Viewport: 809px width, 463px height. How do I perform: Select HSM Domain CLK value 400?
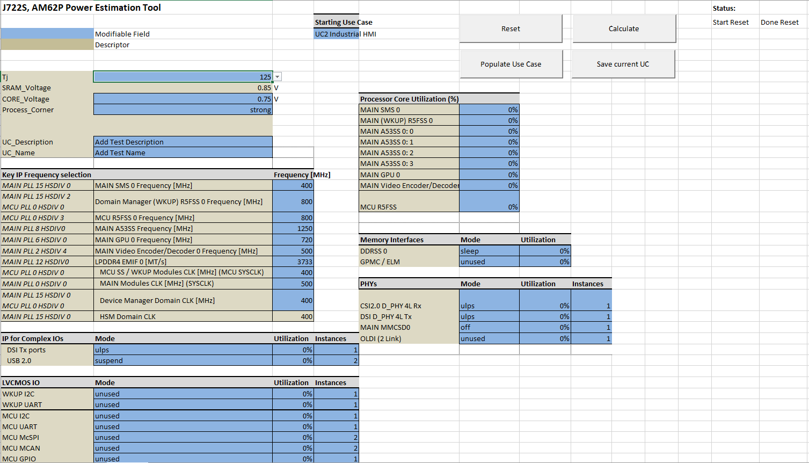[x=293, y=316]
